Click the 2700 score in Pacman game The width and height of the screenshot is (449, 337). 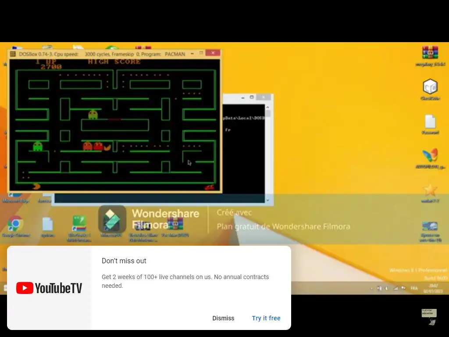point(51,67)
